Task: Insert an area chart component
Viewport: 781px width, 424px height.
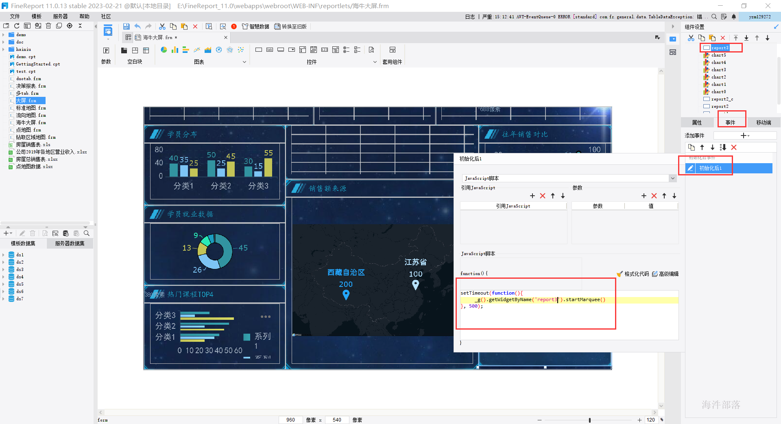Action: point(208,50)
